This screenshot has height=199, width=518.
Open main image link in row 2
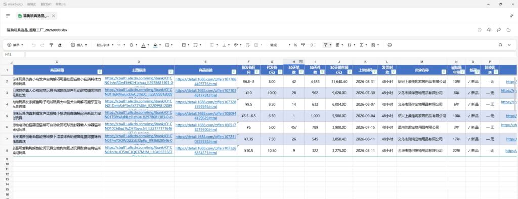pos(139,81)
